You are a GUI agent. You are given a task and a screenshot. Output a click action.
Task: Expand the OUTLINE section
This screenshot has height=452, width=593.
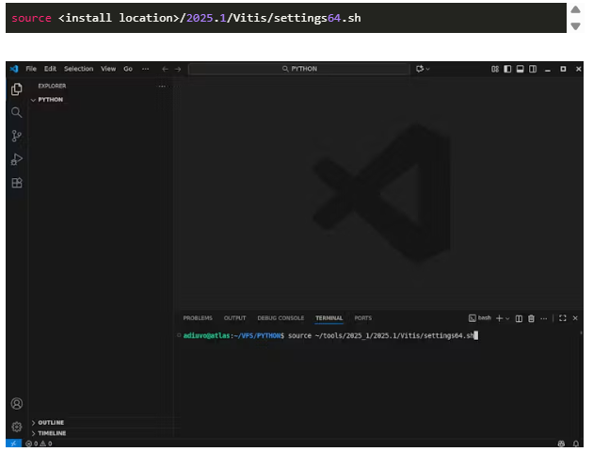(51, 423)
